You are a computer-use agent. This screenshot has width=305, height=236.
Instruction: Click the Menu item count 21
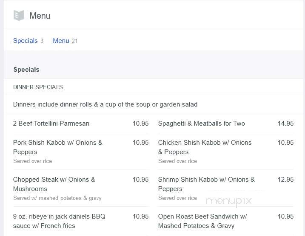[x=75, y=41]
